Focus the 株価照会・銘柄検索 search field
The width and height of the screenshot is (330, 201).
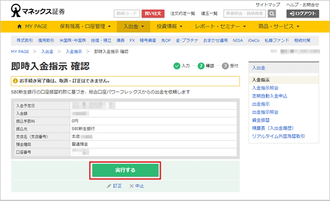(x=245, y=14)
